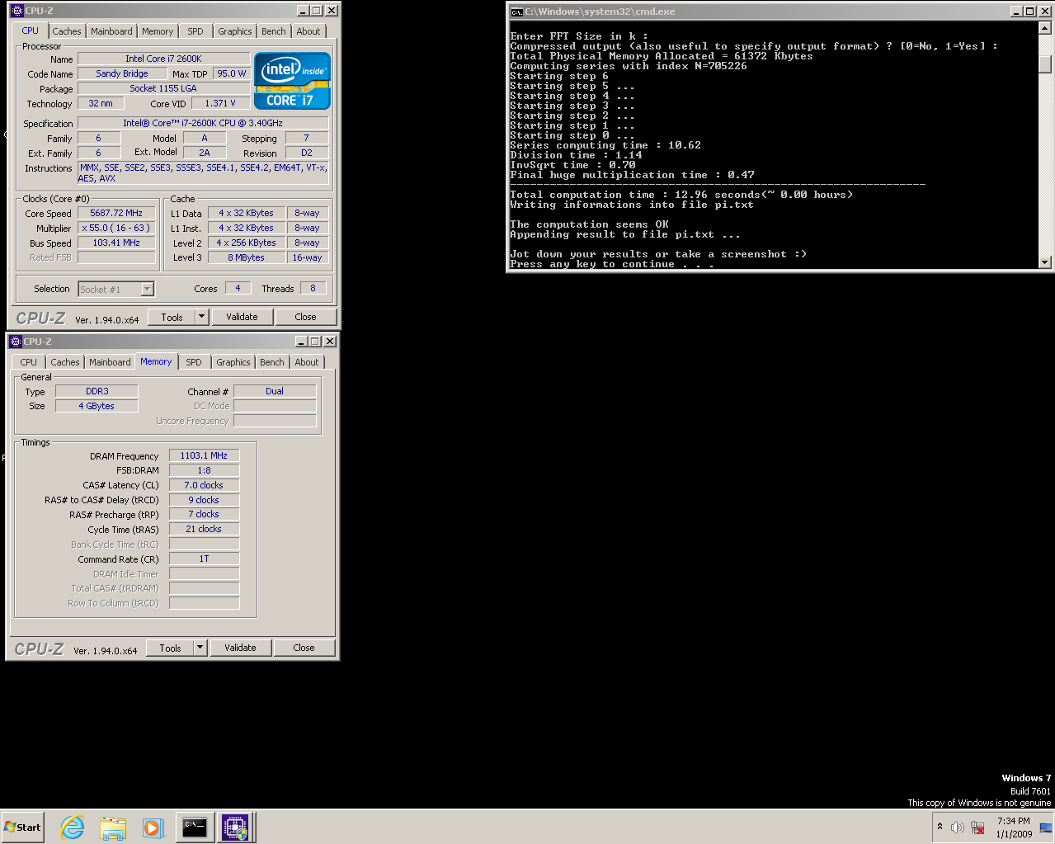Click the network tray icon

(977, 827)
